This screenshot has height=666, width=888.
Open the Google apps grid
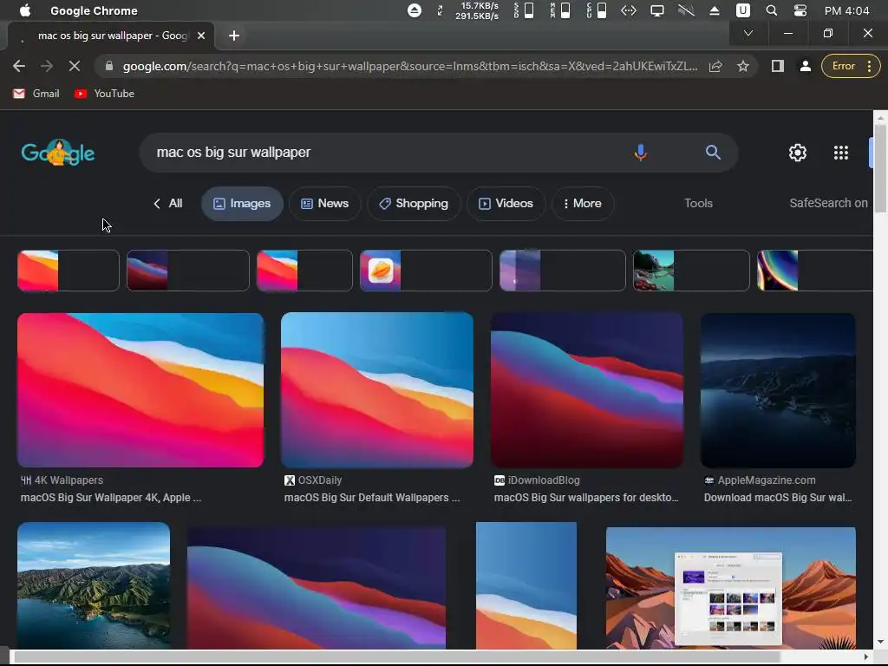(x=841, y=153)
